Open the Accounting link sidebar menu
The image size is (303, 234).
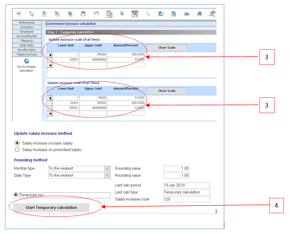click(27, 36)
